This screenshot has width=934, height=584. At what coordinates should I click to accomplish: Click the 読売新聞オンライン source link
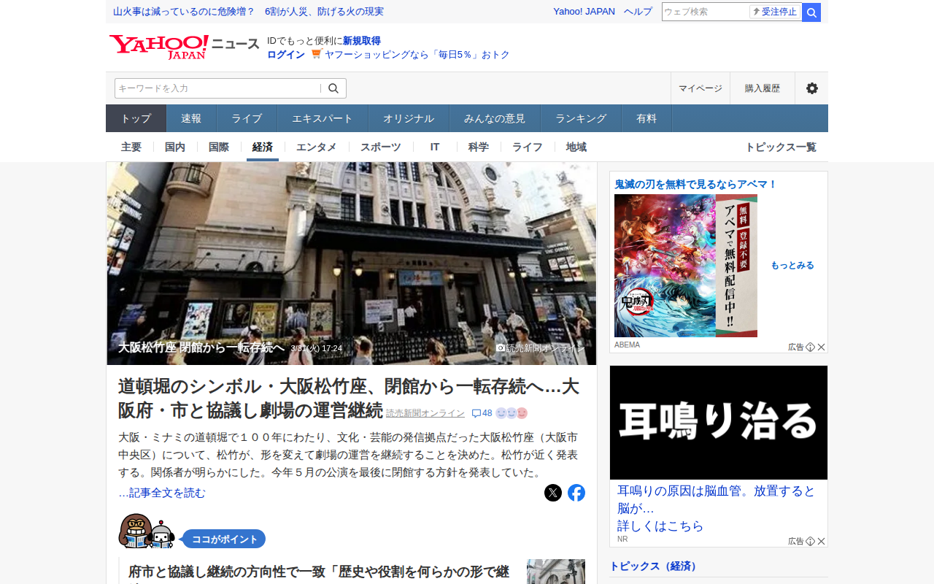[x=425, y=413]
